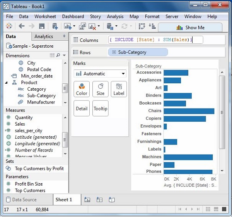Image resolution: width=232 pixels, height=217 pixels.
Task: Click the new dashboard tab icon
Action: (x=99, y=200)
